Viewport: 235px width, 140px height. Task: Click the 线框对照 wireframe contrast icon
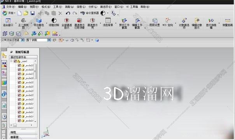pos(54,22)
